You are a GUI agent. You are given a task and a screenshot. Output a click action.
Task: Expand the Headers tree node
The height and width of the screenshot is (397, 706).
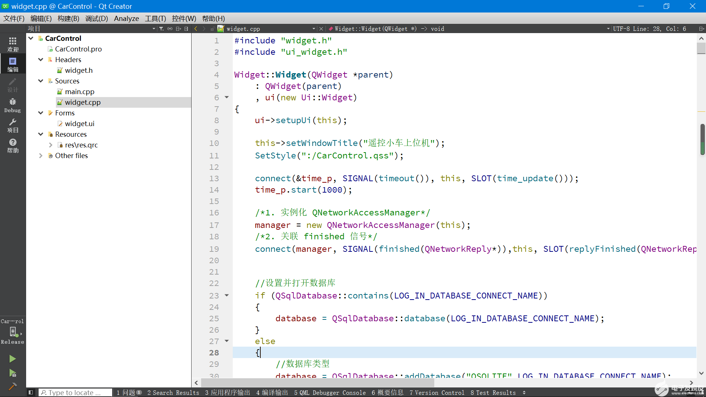point(41,59)
